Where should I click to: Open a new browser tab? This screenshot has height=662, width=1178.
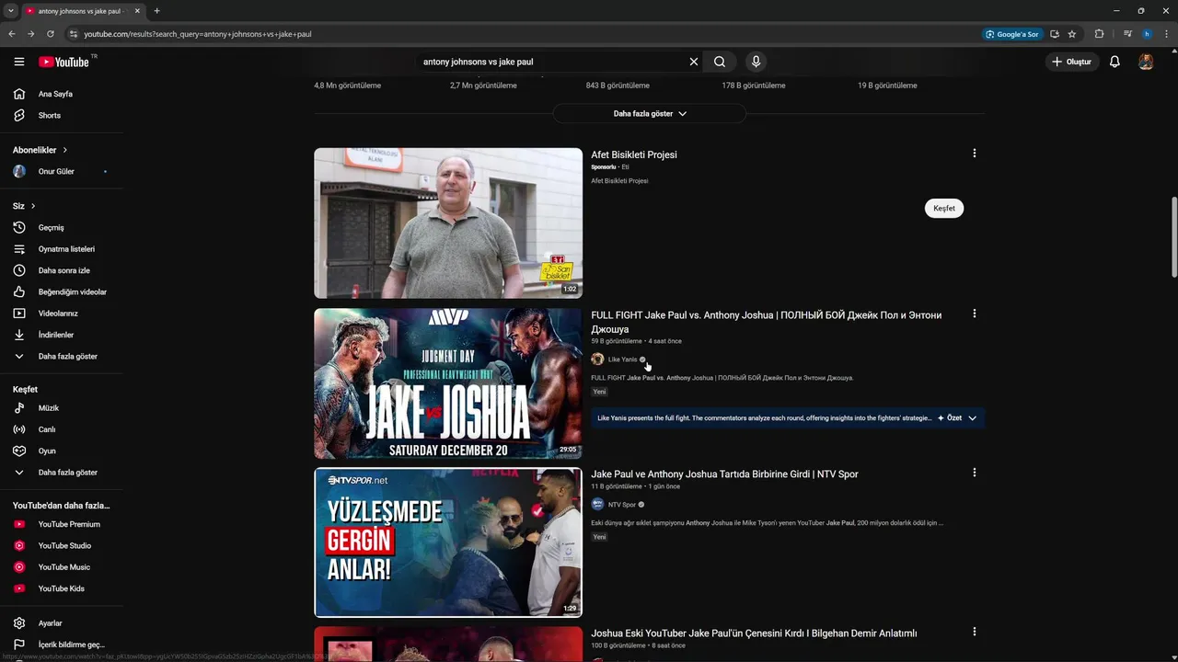pyautogui.click(x=156, y=11)
